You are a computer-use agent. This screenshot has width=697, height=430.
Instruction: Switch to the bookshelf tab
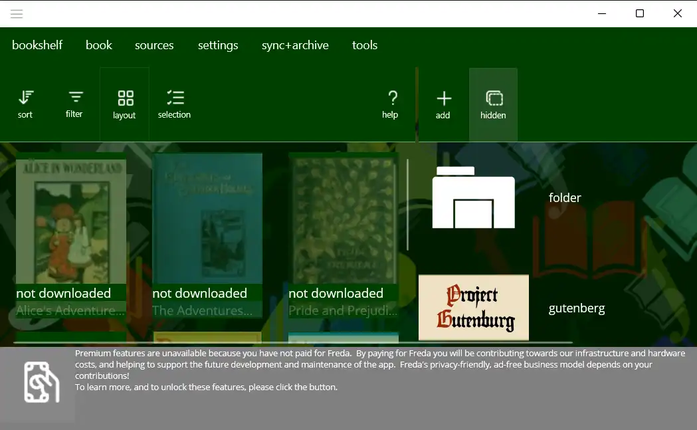tap(37, 45)
